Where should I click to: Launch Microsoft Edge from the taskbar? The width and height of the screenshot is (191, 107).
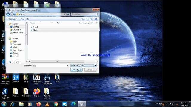click(x=73, y=104)
